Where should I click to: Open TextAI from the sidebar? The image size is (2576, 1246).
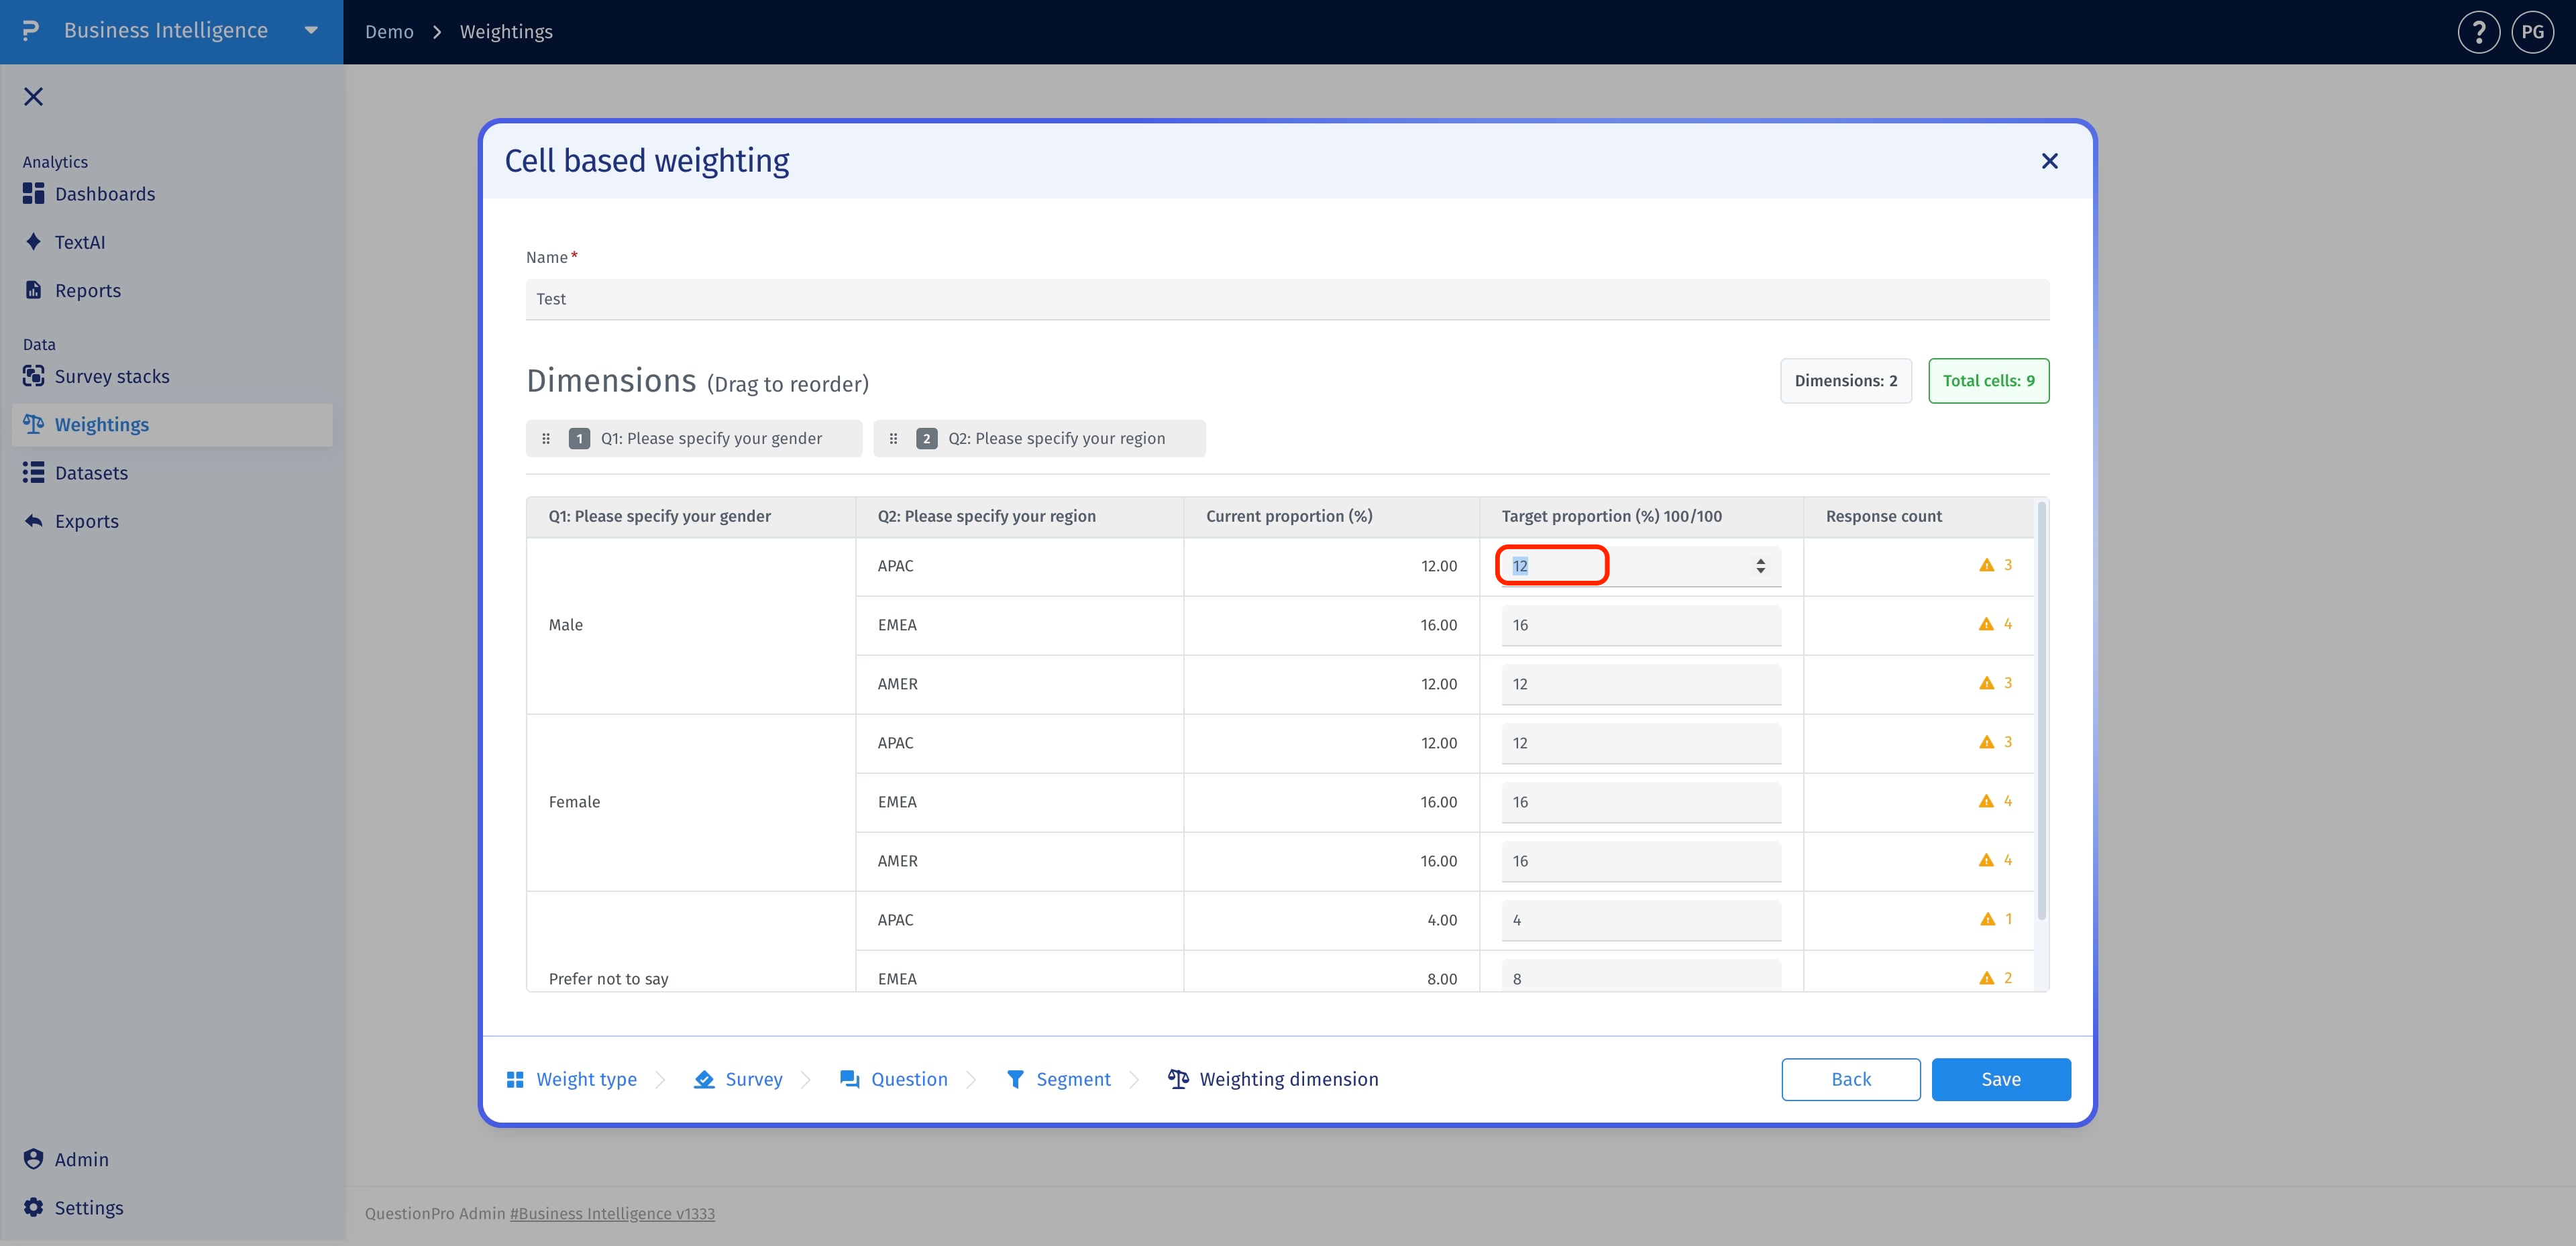click(79, 242)
